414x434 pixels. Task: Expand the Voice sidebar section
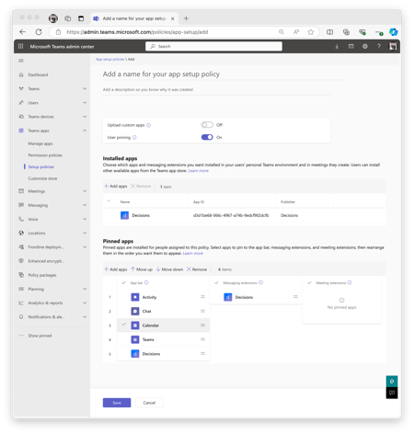85,219
